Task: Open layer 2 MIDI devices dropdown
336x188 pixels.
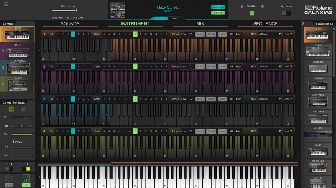Action: (269, 67)
